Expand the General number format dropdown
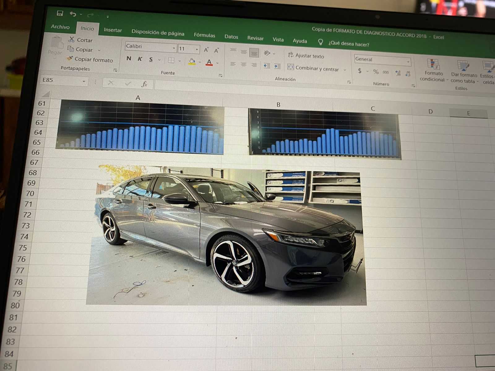This screenshot has width=495, height=371. tap(408, 62)
